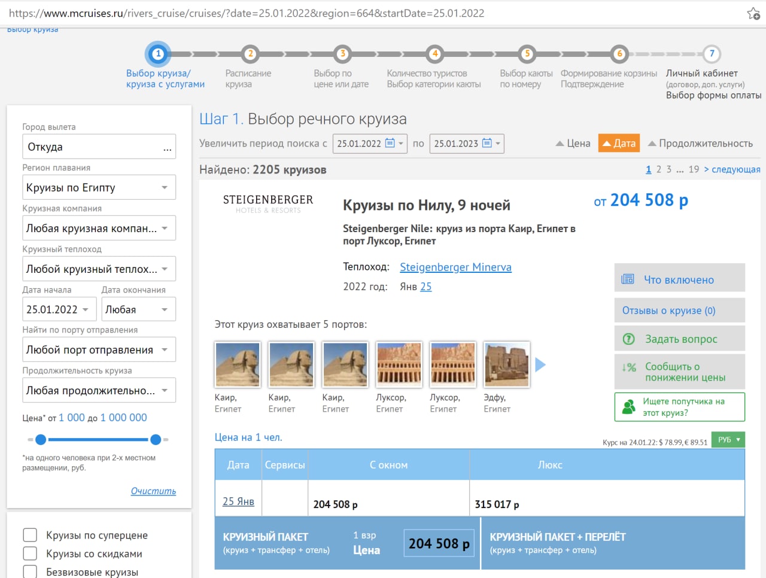Viewport: 766px width, 578px height.
Task: Open end date 'Любая' dropdown
Action: point(138,309)
